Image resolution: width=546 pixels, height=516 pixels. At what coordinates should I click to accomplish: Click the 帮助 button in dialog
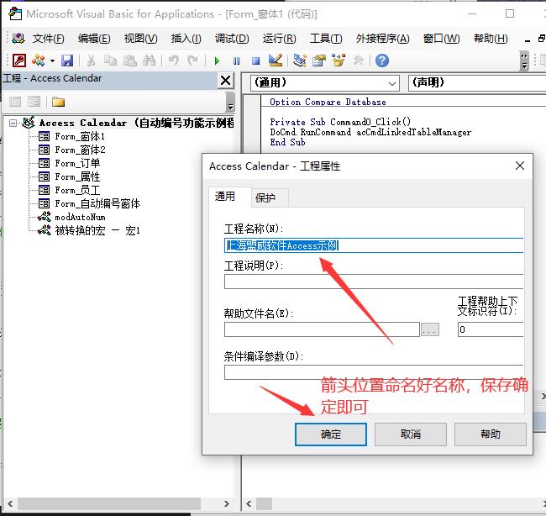coord(491,434)
